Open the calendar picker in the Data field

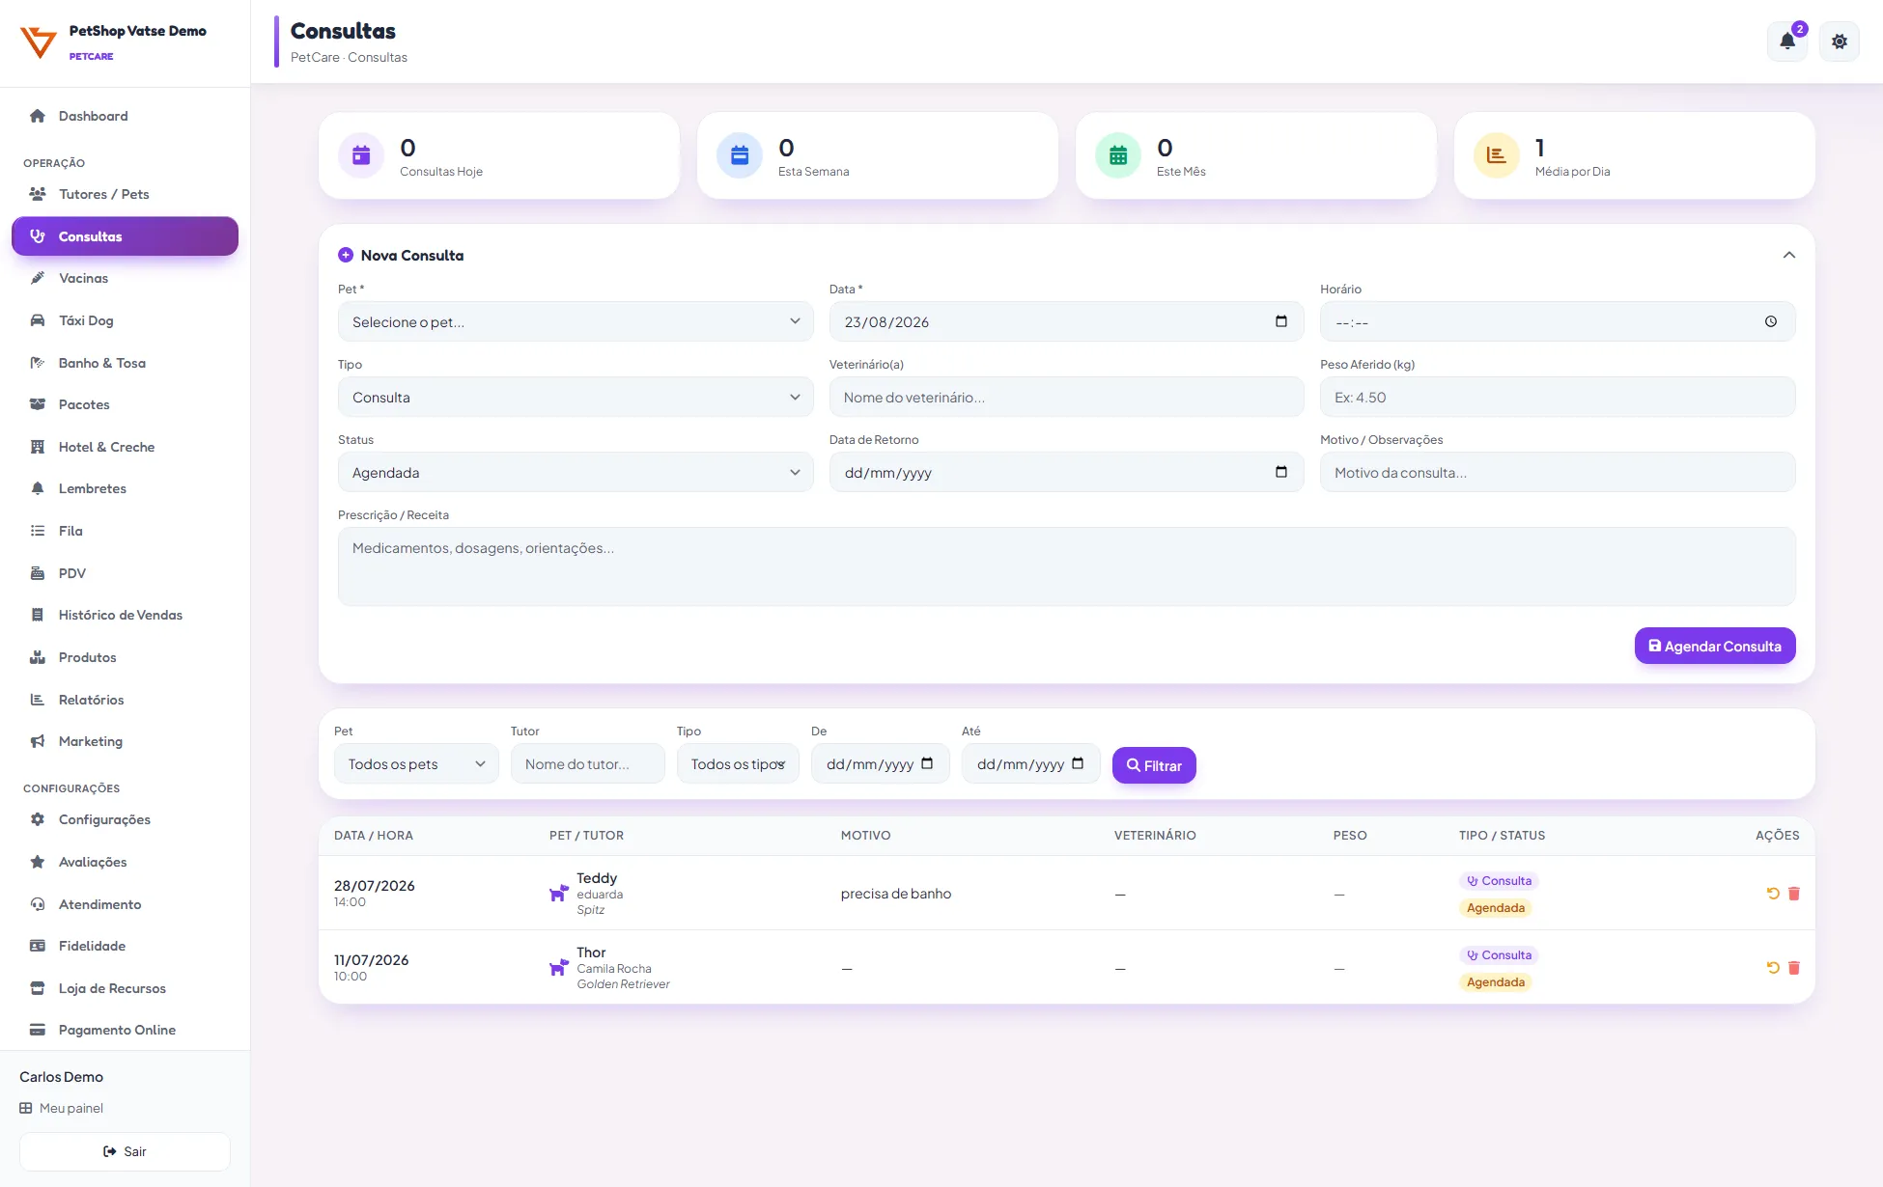[x=1281, y=321]
